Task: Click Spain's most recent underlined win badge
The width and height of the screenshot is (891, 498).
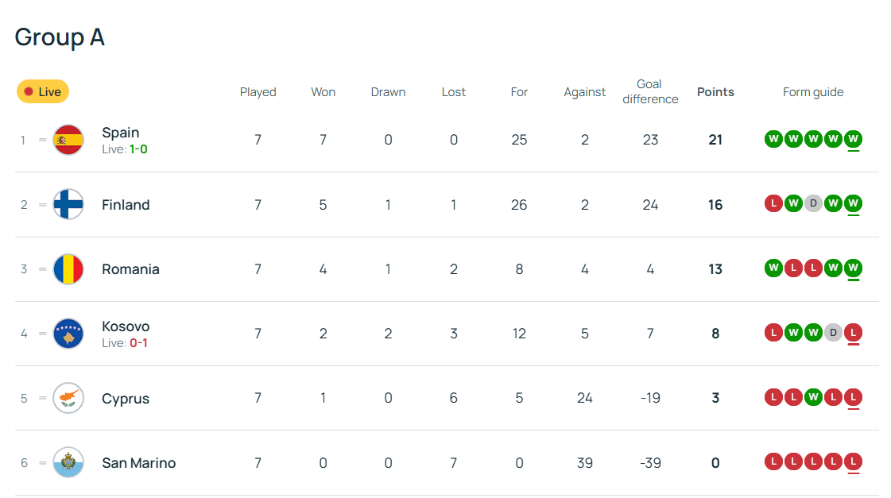Action: [x=853, y=140]
